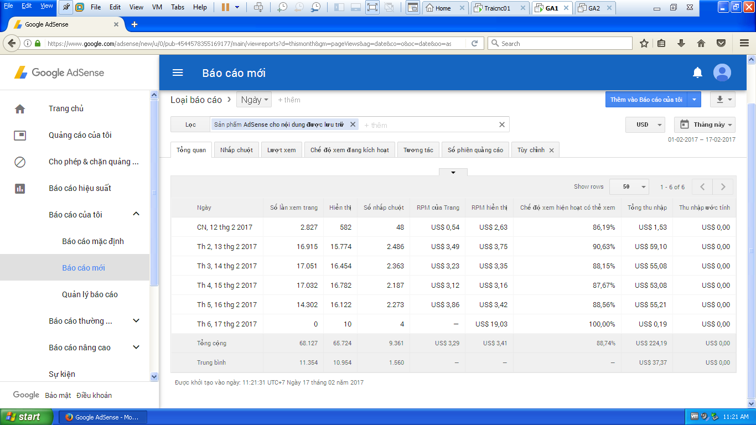The image size is (756, 425).
Task: Click Thêm vào Báo cáo của tôi button
Action: pyautogui.click(x=646, y=100)
